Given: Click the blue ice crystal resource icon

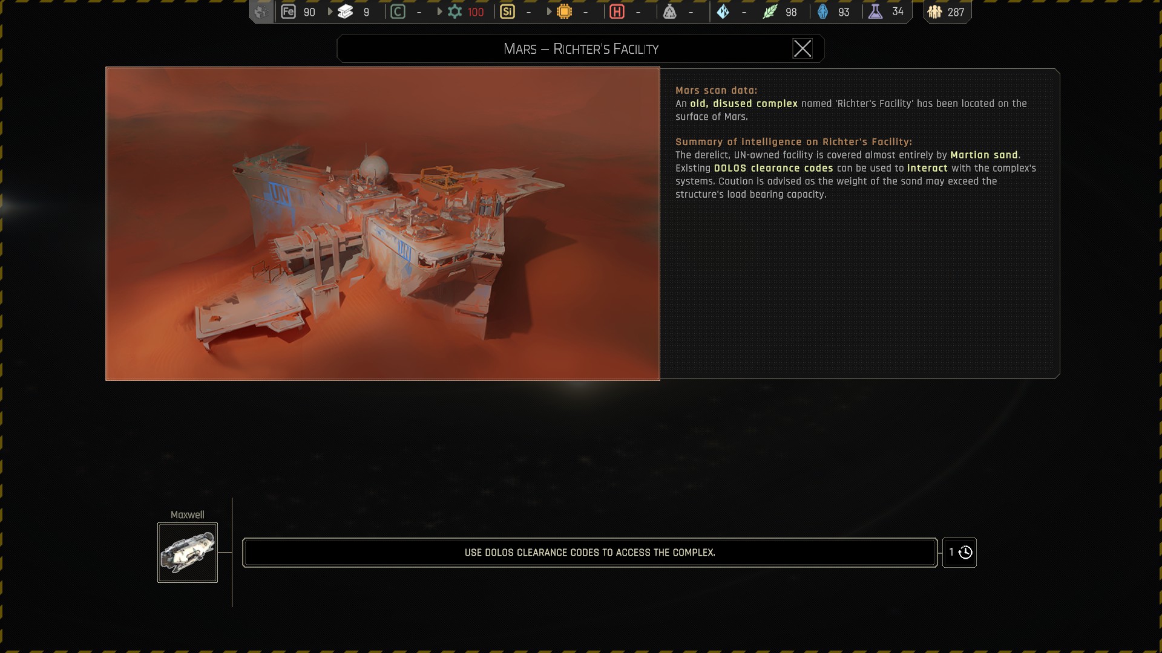Looking at the screenshot, I should [x=723, y=11].
